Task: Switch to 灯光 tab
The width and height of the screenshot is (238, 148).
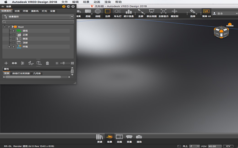Action: click(44, 11)
